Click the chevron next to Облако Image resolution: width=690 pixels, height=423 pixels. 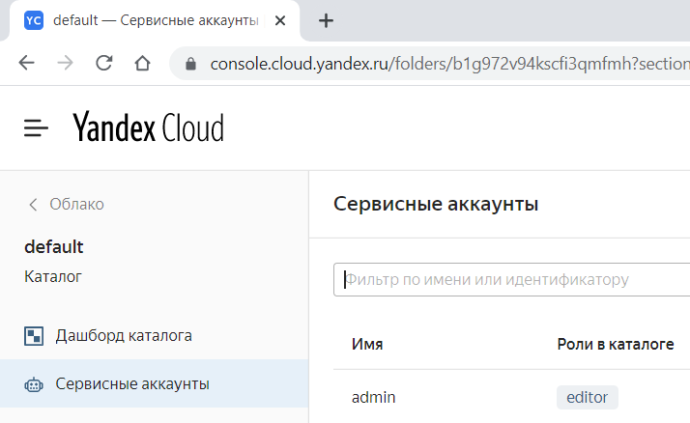coord(33,205)
